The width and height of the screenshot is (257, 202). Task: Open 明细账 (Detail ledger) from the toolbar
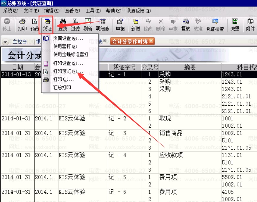pos(102,25)
